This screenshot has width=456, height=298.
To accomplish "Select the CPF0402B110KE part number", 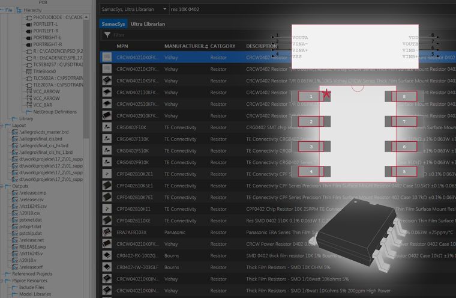I will 133,220.
